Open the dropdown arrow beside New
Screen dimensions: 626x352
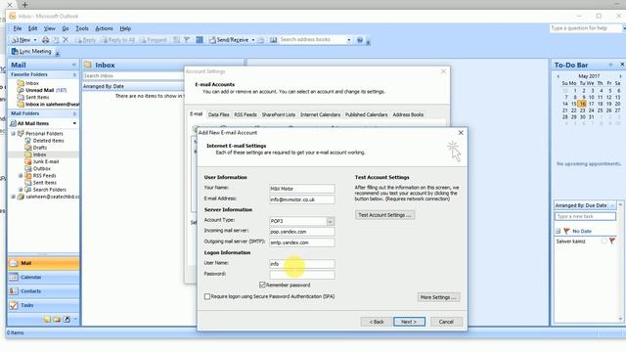[x=35, y=40]
